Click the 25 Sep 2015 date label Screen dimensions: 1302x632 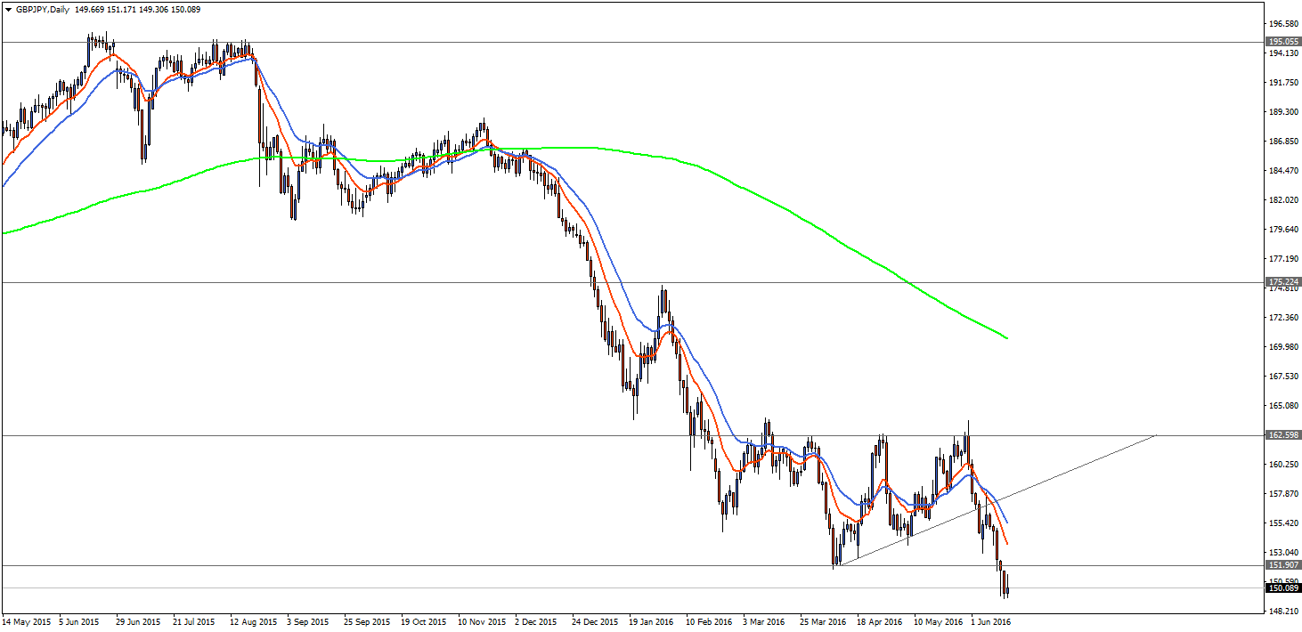[367, 622]
